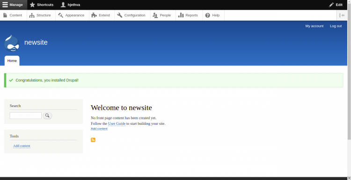Click the Search text field
Screen dimensions: 351x180
[x=26, y=115]
